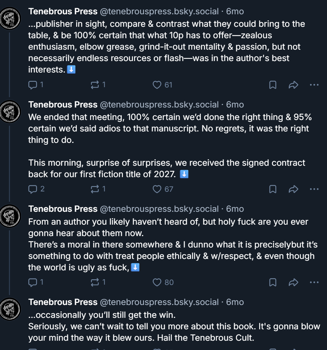Share the "publisher in sight" post
The height and width of the screenshot is (350, 327).
293,85
